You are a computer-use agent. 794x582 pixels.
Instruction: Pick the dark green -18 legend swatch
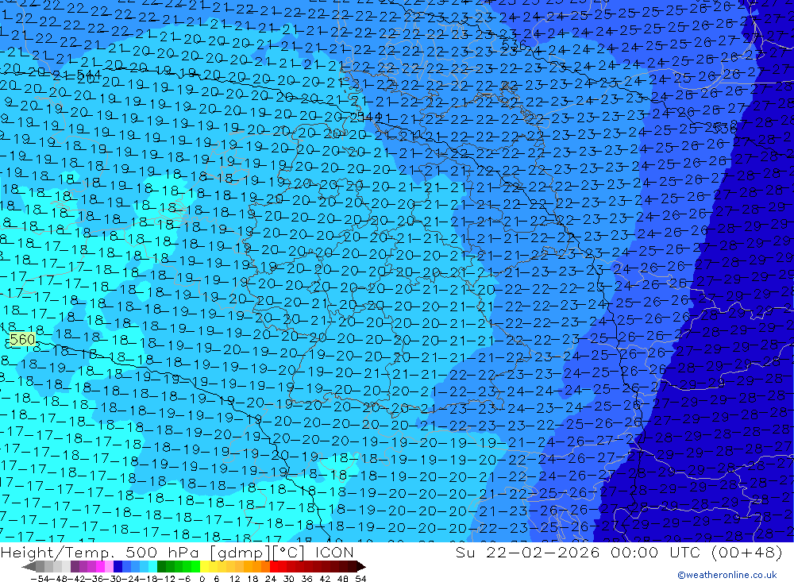pos(161,566)
